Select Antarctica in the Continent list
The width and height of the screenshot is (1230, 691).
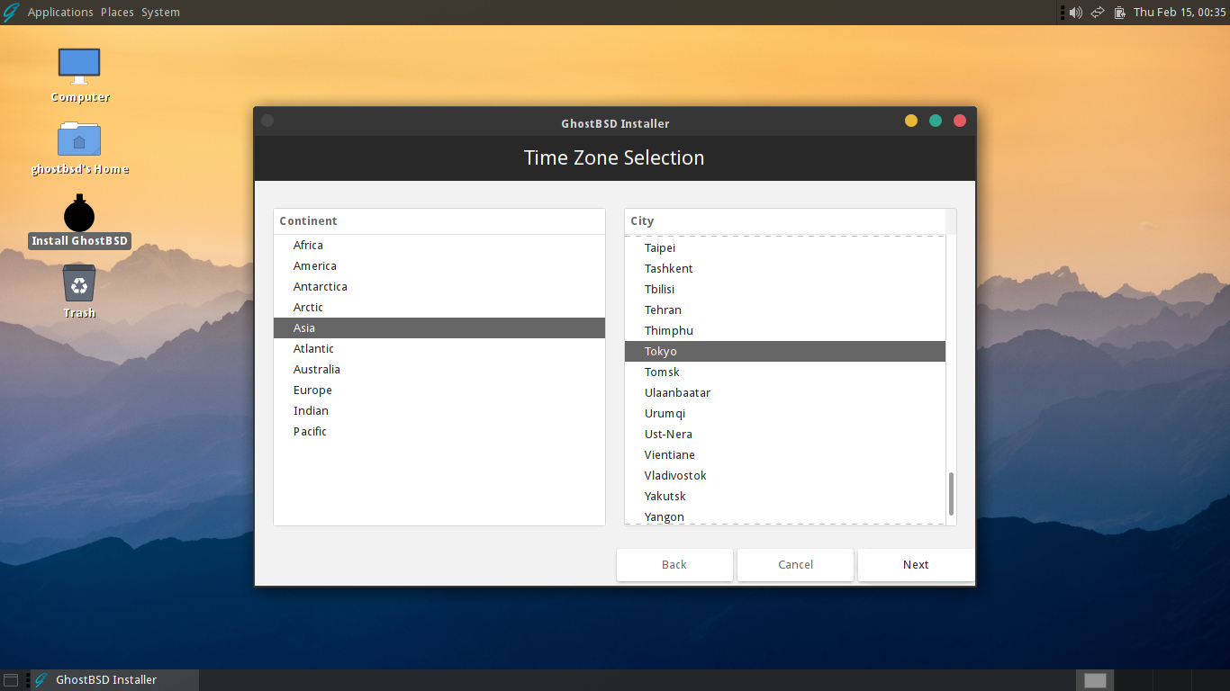[x=439, y=287]
